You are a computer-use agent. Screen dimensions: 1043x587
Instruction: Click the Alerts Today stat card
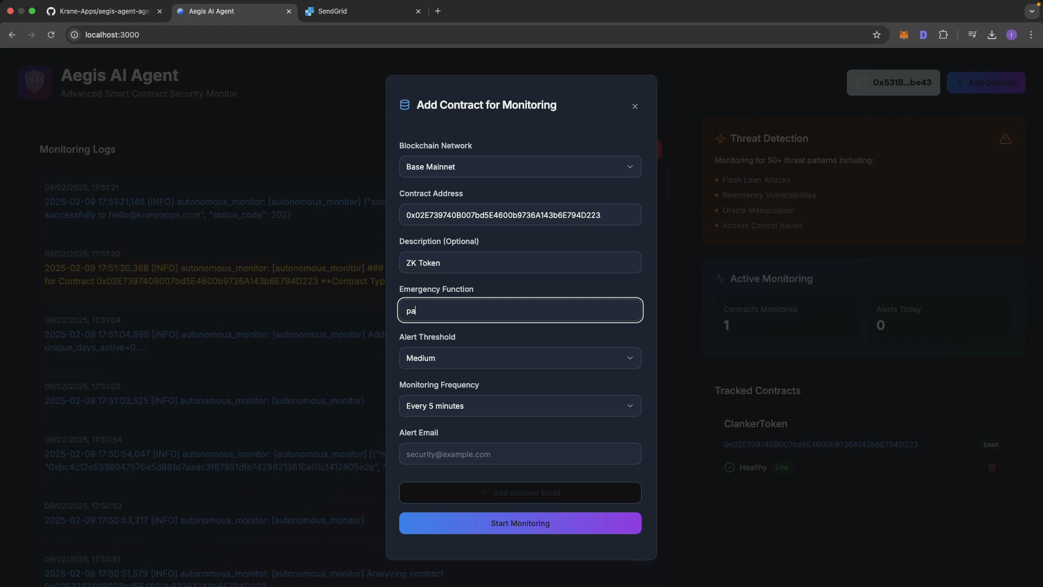(940, 319)
